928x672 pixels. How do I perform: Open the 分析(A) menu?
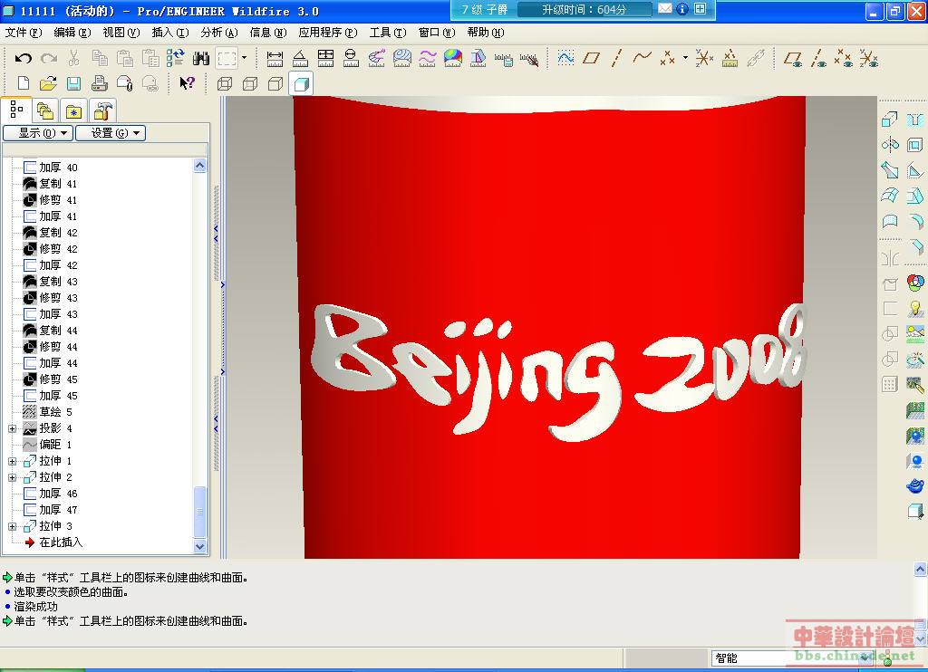pos(219,33)
